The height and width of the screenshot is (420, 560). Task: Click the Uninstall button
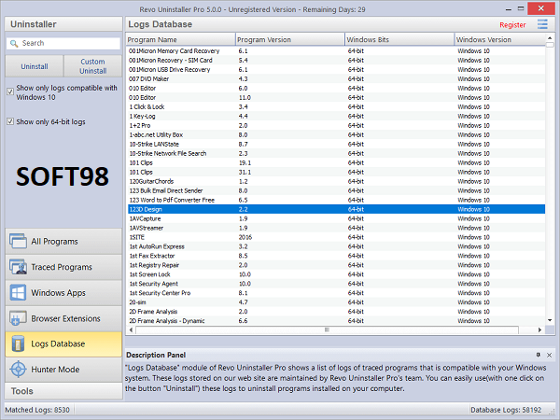tap(35, 66)
